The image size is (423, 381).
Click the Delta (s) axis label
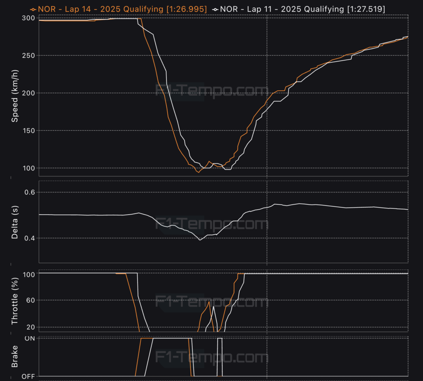(14, 222)
